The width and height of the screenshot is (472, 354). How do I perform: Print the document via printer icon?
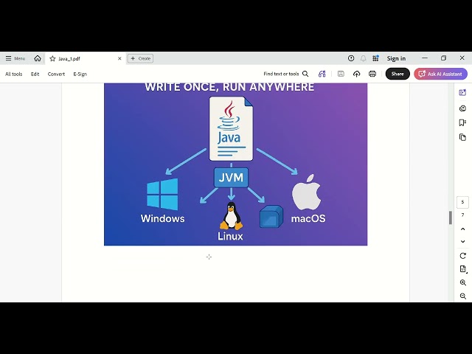(372, 74)
